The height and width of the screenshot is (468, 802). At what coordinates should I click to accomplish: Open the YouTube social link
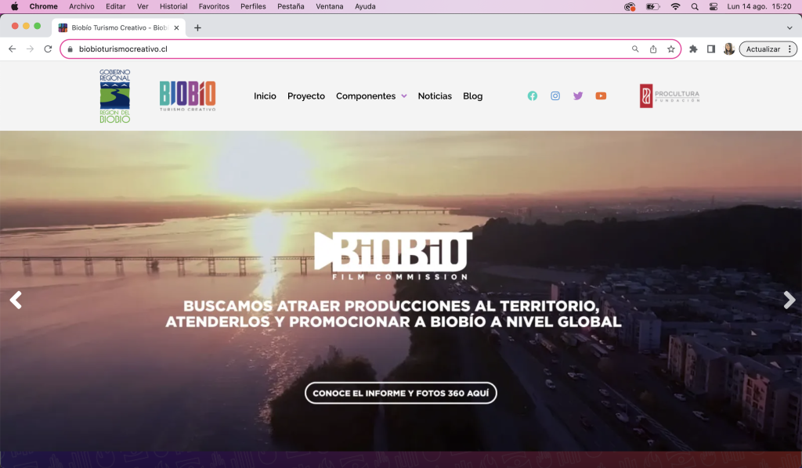601,96
